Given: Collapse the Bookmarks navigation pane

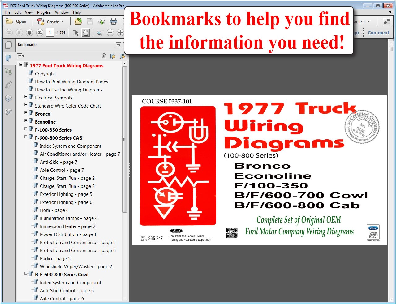Looking at the screenshot, I should pos(118,45).
